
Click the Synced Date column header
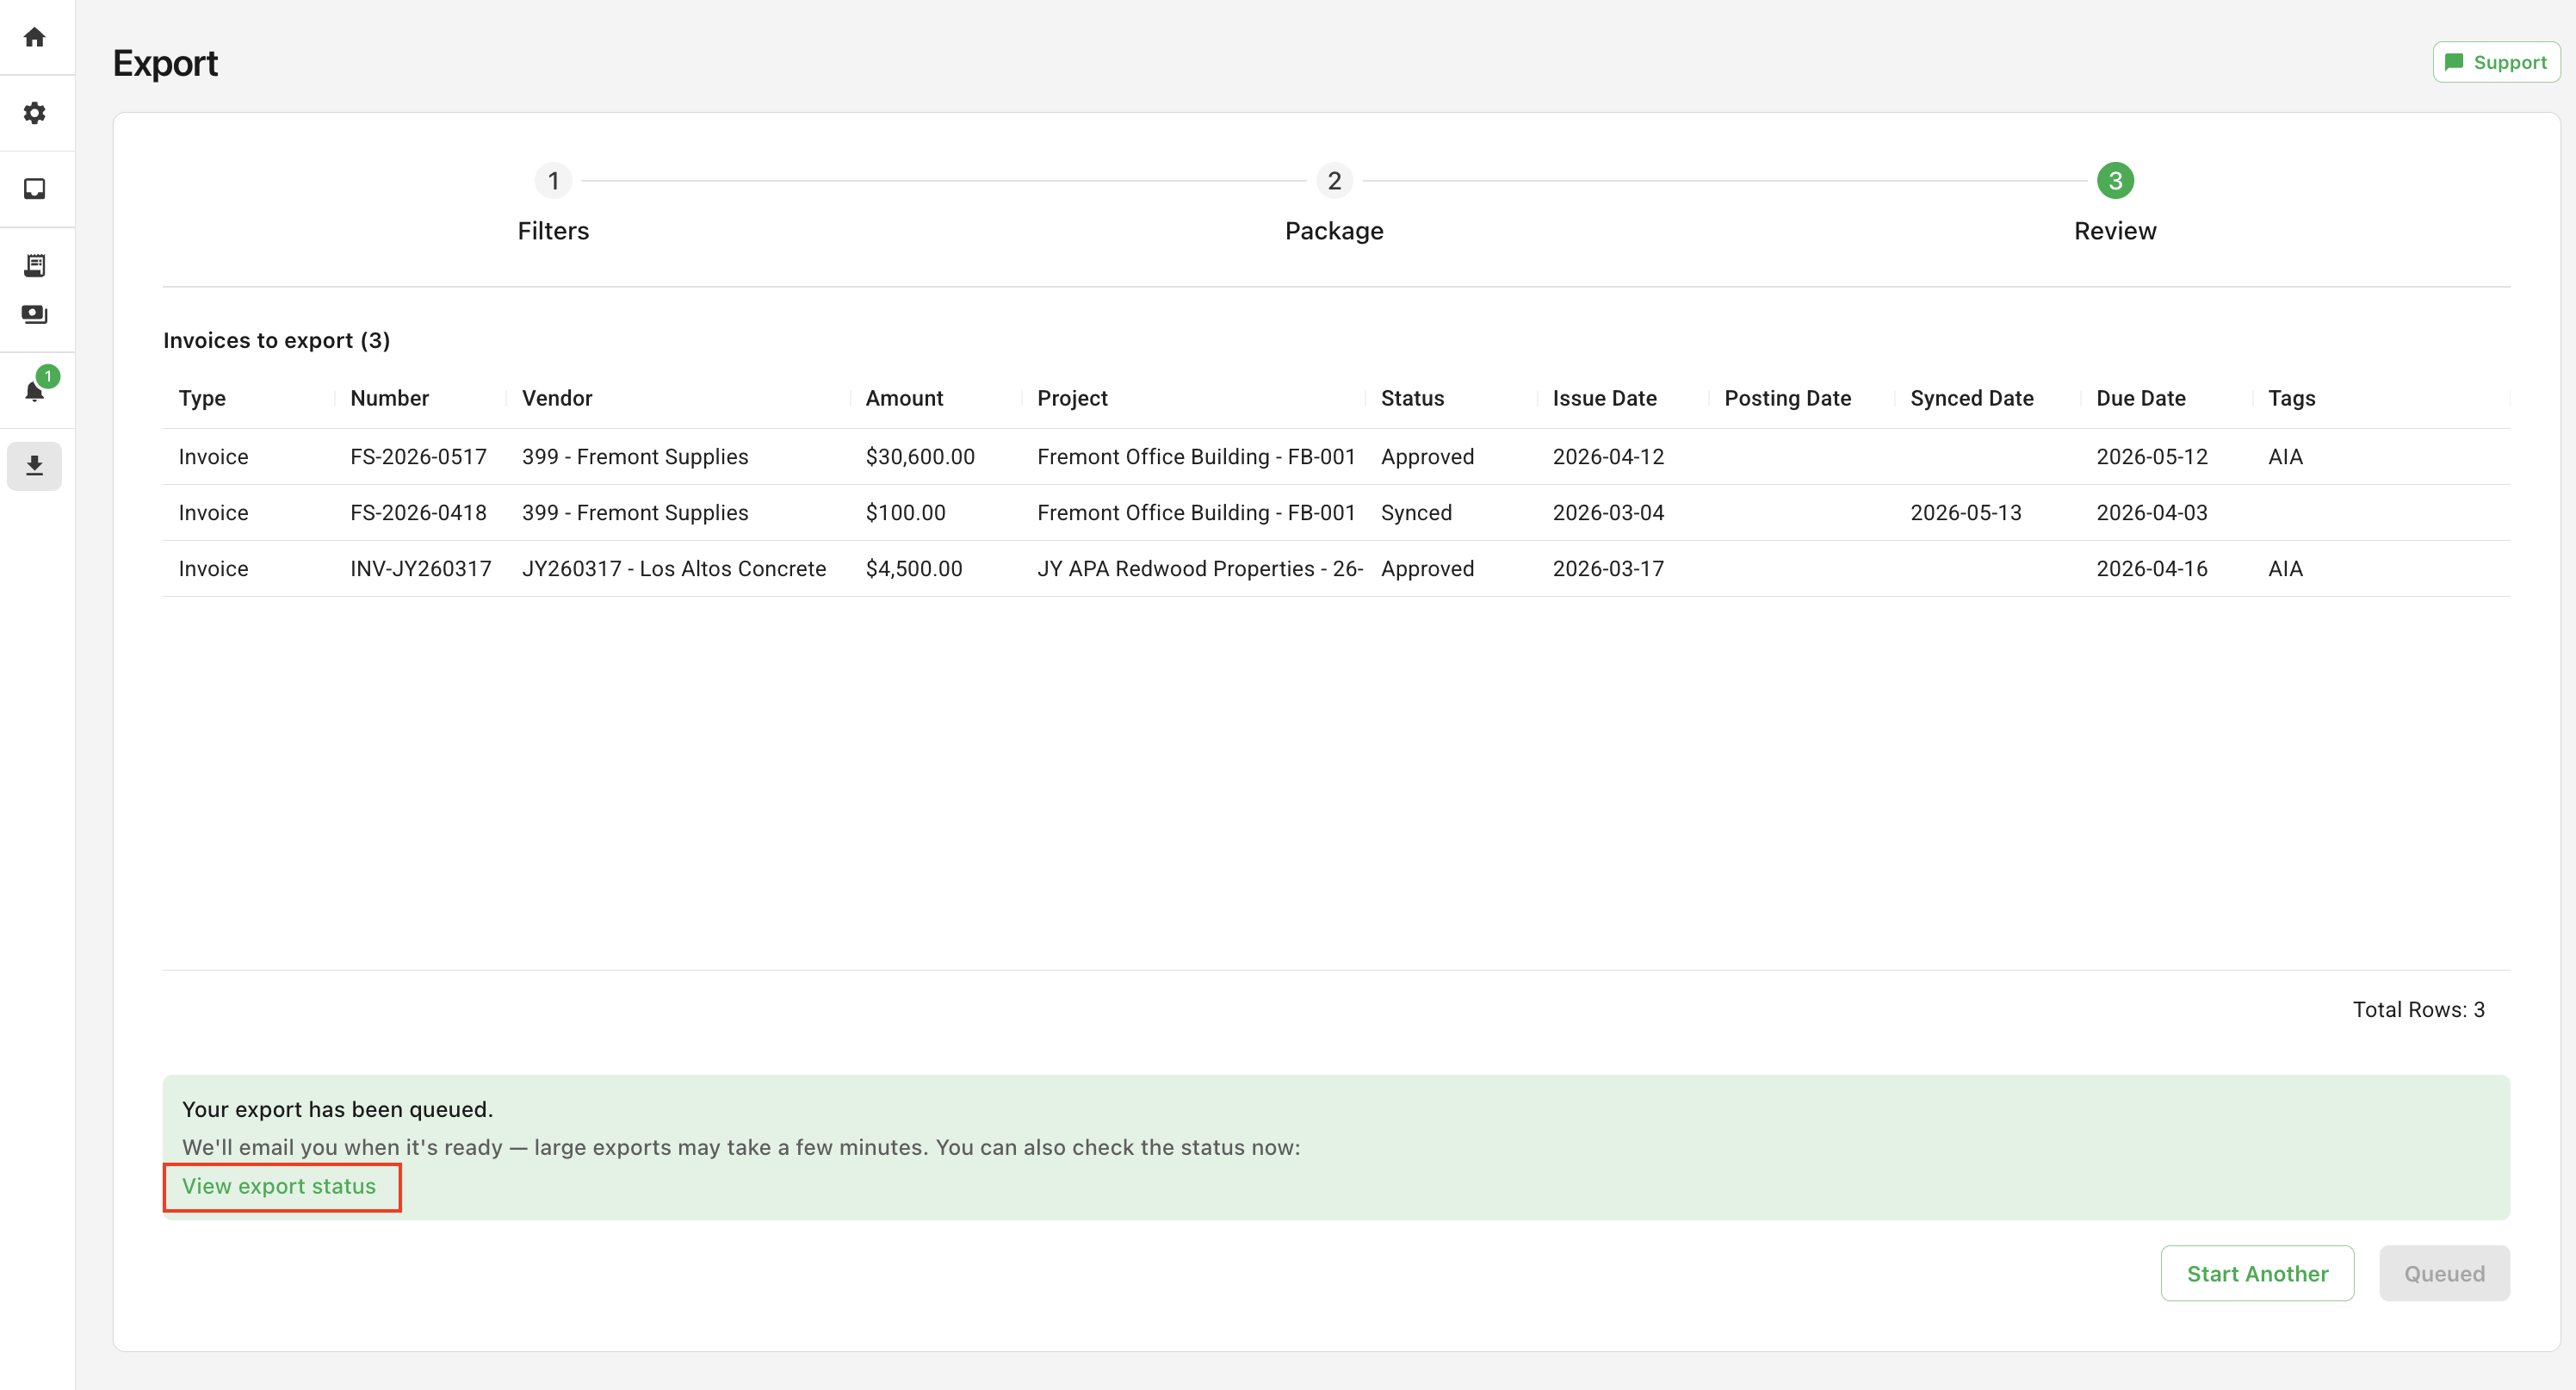[x=1971, y=398]
